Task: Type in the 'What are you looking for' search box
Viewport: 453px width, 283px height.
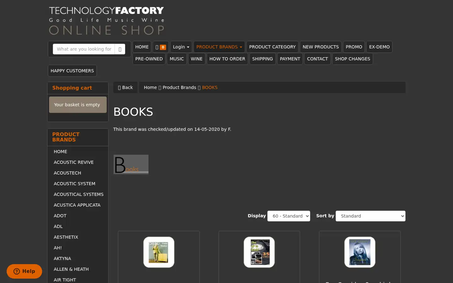Action: point(84,49)
